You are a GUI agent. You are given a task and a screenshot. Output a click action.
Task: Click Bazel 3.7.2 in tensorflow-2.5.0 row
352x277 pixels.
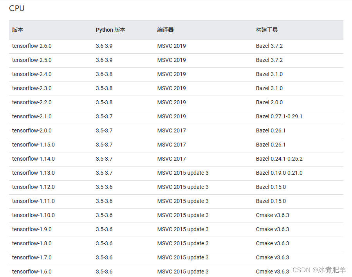click(x=269, y=60)
